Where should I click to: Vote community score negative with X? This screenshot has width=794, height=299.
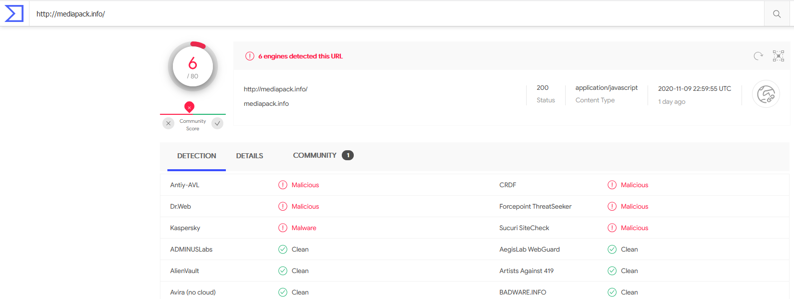coord(168,123)
